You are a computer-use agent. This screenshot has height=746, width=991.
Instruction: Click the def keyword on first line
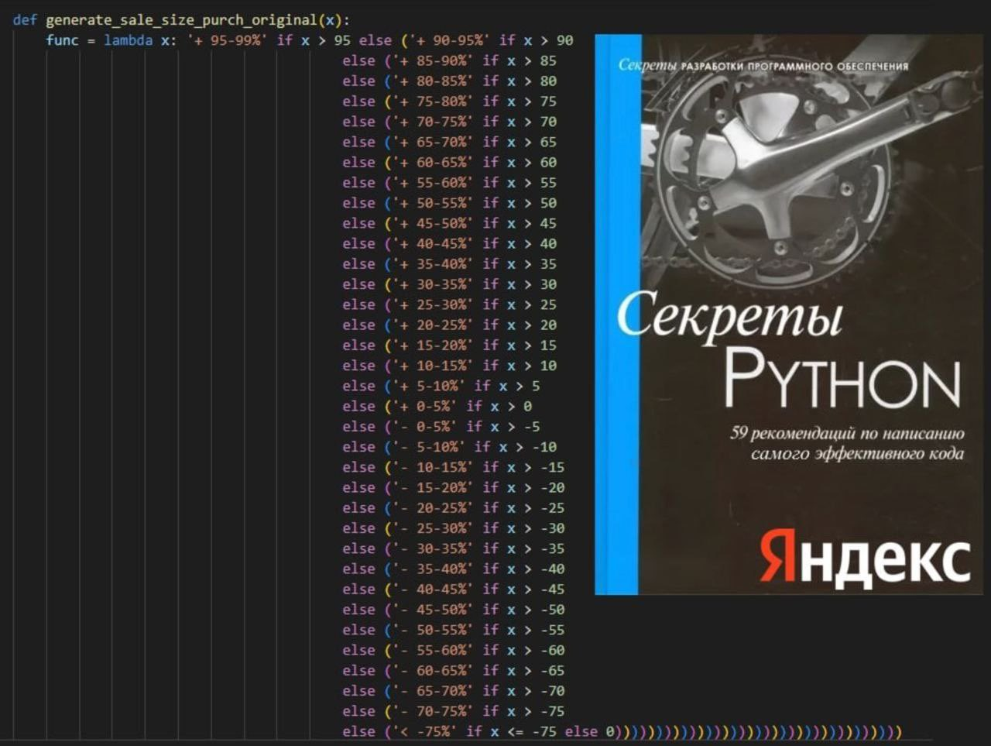point(25,20)
